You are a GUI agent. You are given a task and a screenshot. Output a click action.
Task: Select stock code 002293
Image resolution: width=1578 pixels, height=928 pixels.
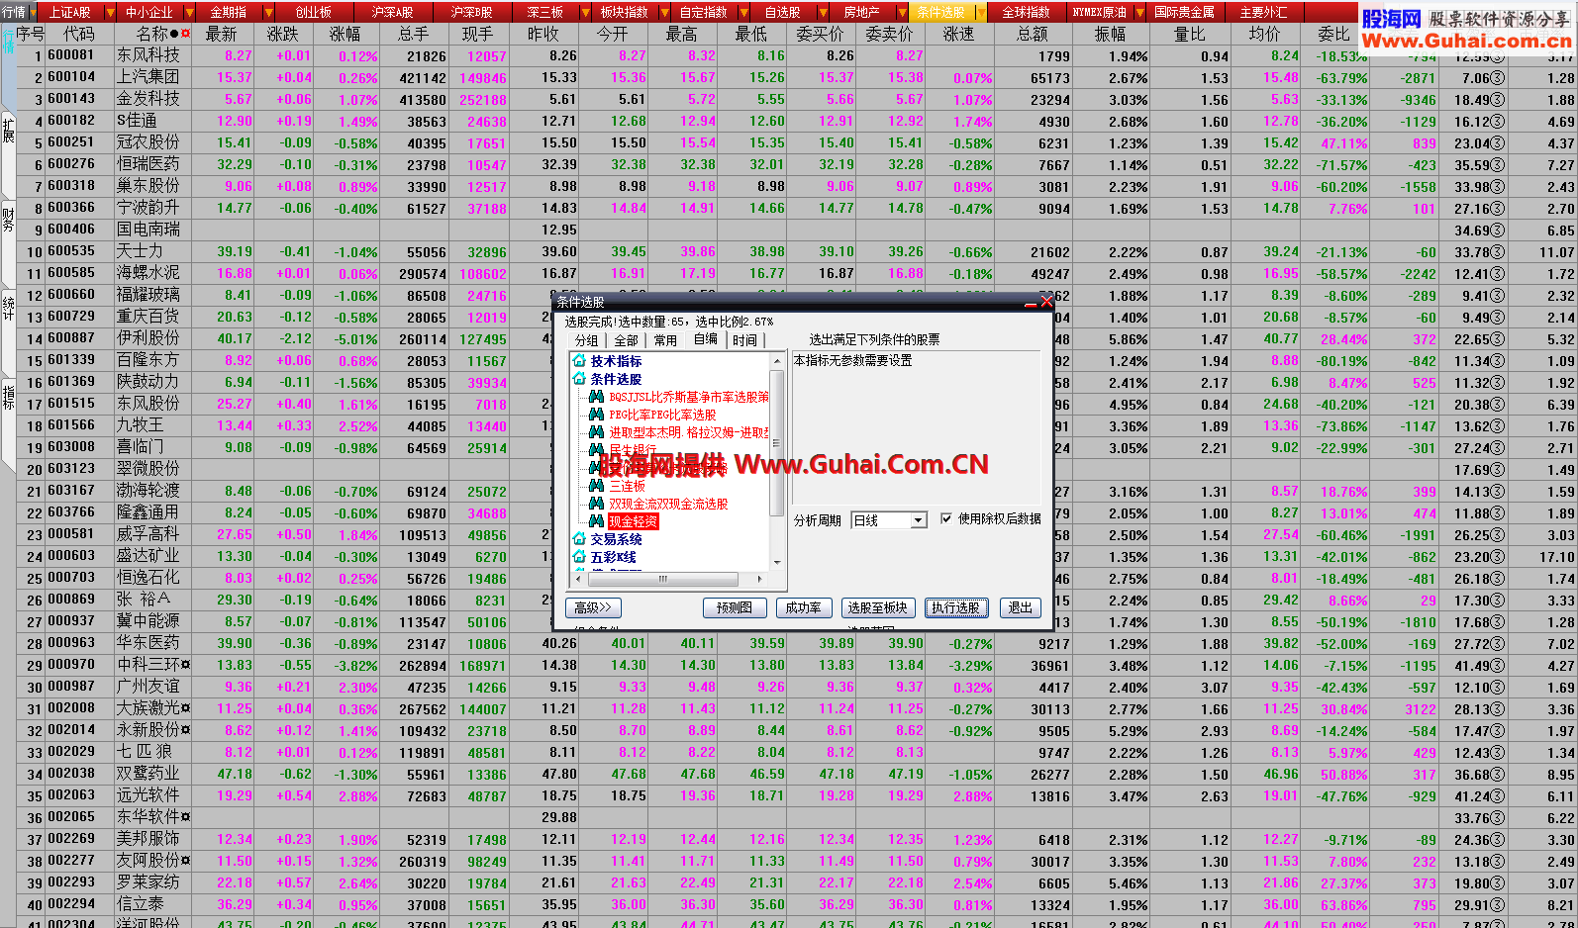click(x=71, y=882)
